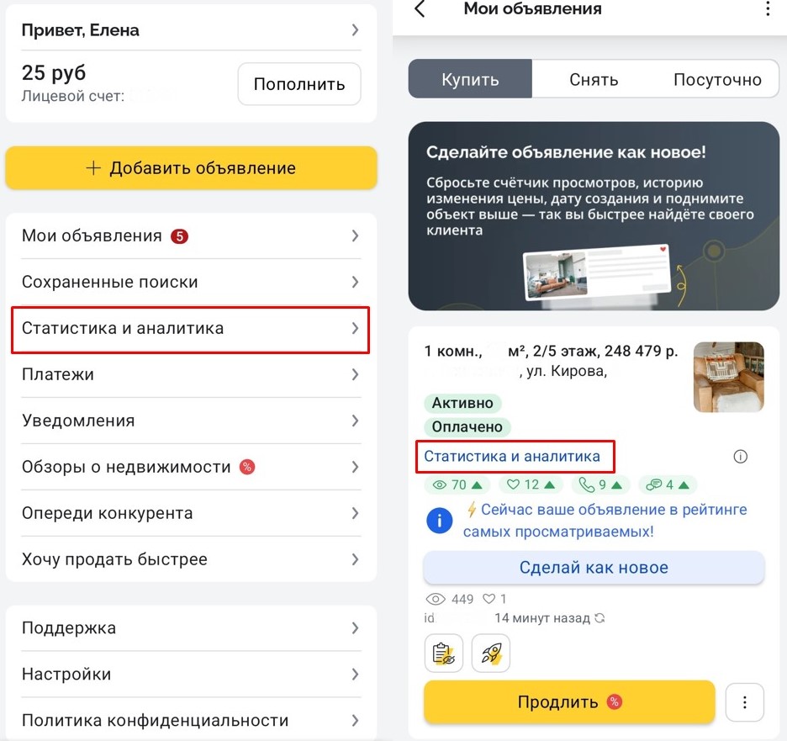Open three-dot options beside Продлить button
Viewport: 787px width, 741px height.
pos(743,702)
